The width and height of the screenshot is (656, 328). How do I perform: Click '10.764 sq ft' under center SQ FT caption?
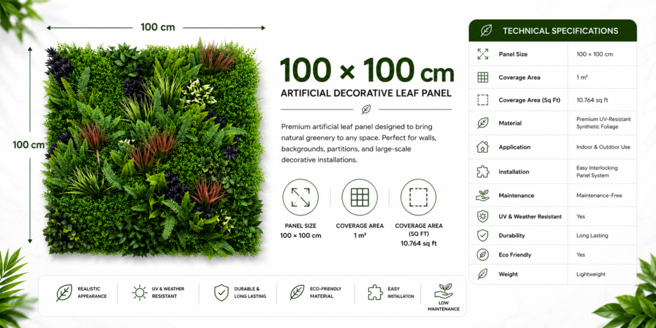click(418, 243)
